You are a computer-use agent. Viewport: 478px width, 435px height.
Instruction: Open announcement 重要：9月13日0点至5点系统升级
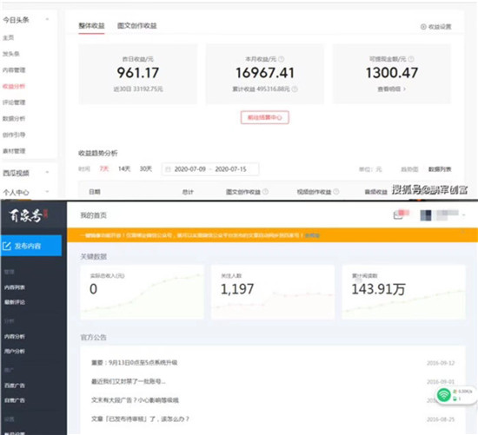pyautogui.click(x=135, y=363)
